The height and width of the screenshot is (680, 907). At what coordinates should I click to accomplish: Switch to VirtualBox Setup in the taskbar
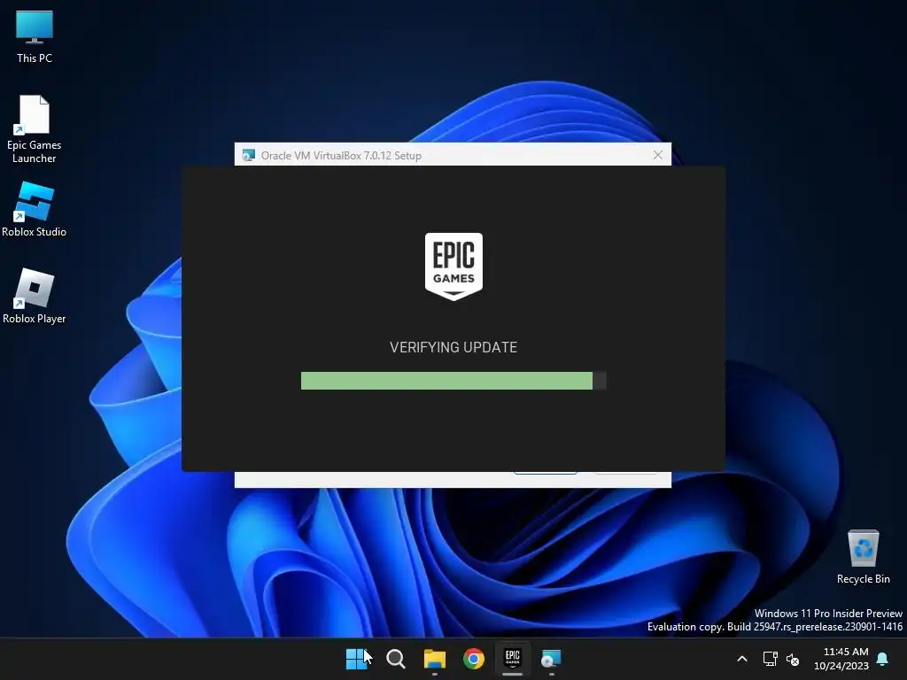click(x=551, y=659)
